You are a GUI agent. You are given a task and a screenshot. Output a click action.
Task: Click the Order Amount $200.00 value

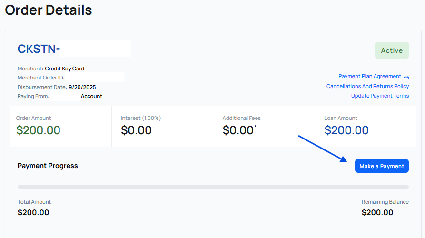point(38,130)
